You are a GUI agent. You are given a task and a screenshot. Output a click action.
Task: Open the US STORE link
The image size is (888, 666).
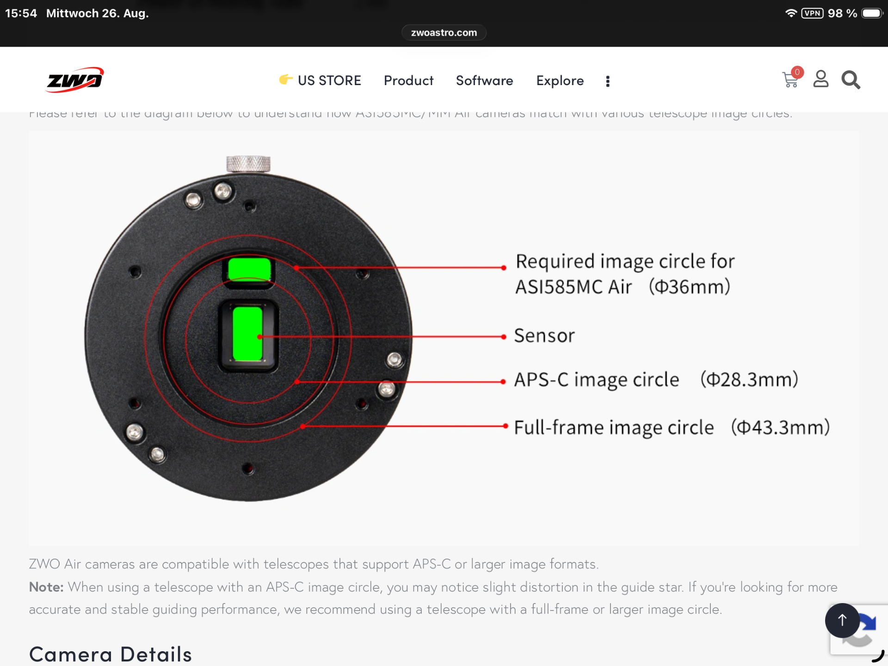[x=329, y=80]
